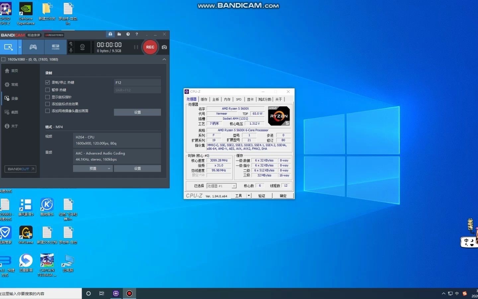Click the Ryzen 5 logo in CPU-Z
478x299 pixels.
tap(279, 116)
